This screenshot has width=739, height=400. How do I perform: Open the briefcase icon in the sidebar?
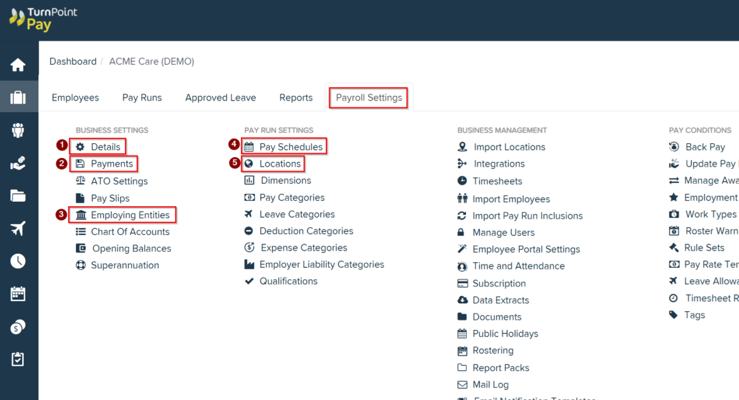[x=18, y=97]
